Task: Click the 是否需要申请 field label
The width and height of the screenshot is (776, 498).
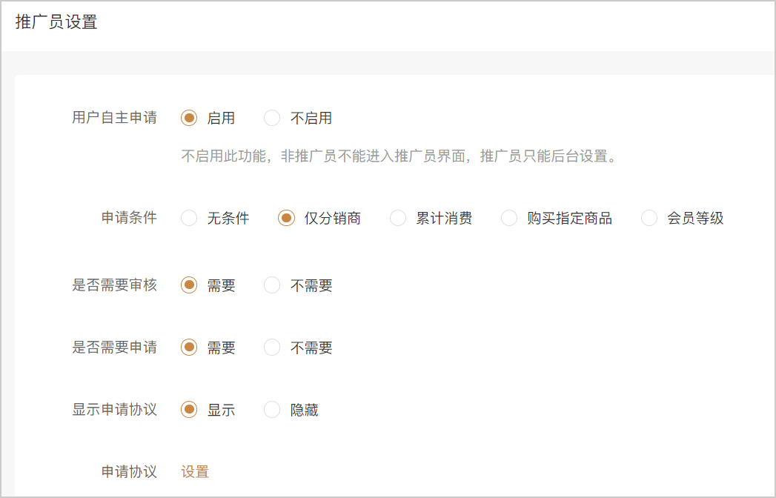Action: click(x=114, y=348)
